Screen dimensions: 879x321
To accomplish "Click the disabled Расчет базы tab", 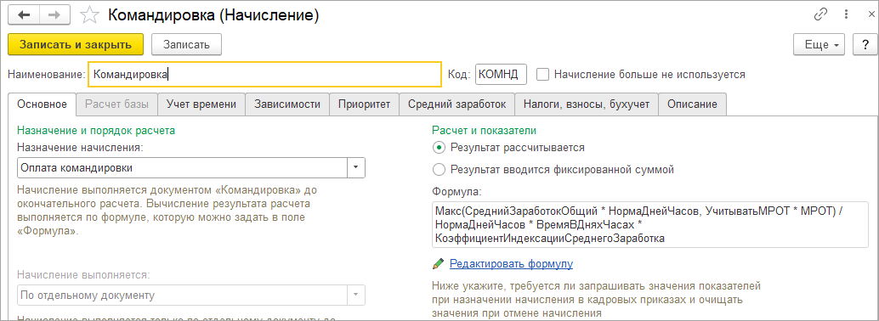I will [x=117, y=104].
